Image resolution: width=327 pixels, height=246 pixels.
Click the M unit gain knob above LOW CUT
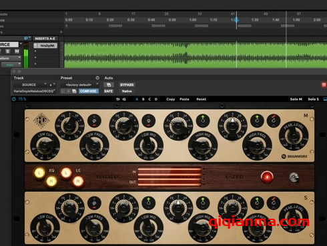pyautogui.click(x=69, y=126)
